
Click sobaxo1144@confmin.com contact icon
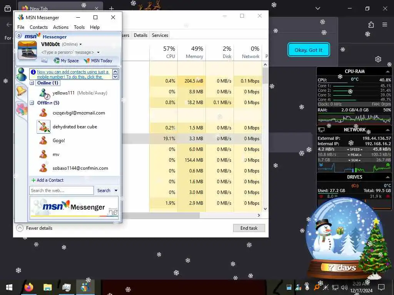point(43,168)
